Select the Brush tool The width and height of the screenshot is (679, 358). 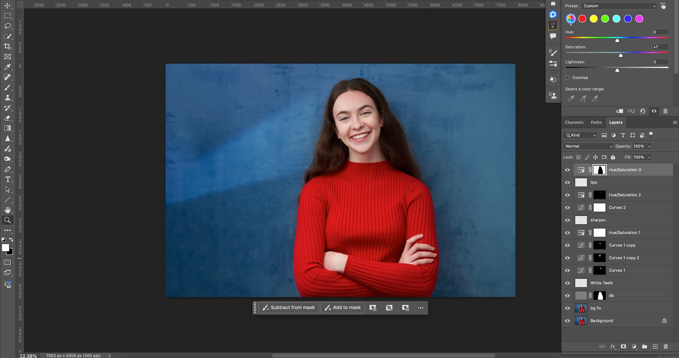pos(7,88)
